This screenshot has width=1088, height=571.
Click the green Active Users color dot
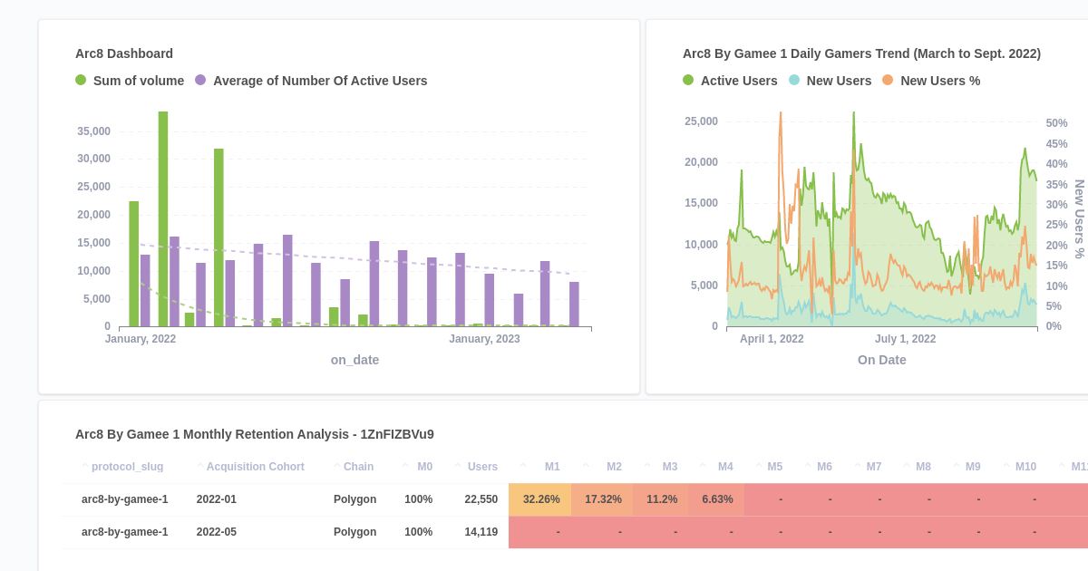coord(687,81)
